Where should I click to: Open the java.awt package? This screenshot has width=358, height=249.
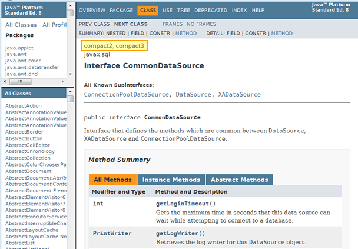(16, 54)
